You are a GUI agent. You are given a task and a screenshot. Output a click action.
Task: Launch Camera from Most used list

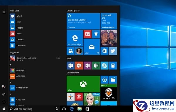17,40
